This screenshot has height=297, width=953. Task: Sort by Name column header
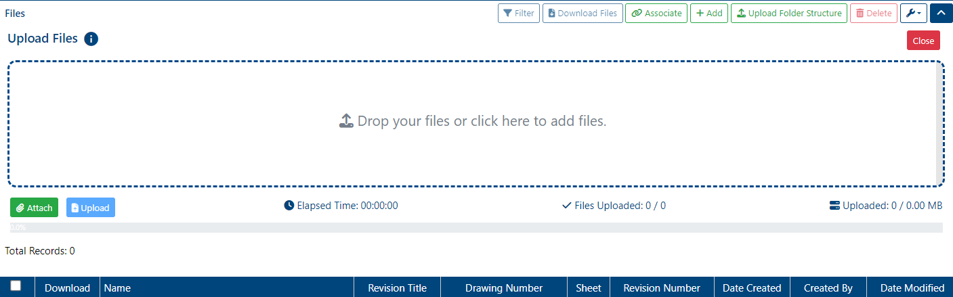[227, 288]
